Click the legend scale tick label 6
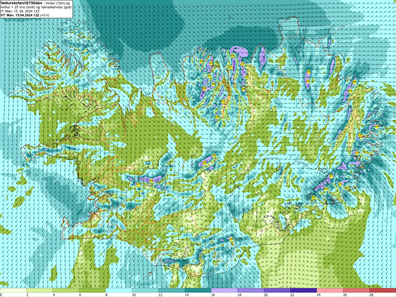Screen dimensions: 396x297 pos(80,295)
